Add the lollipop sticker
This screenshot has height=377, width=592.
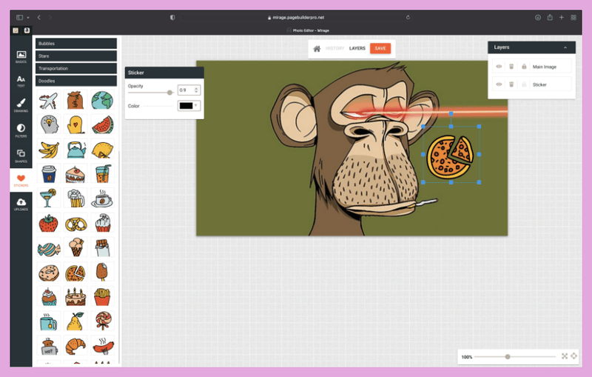pyautogui.click(x=103, y=321)
